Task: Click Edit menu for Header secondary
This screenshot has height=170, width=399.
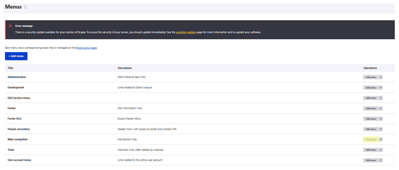Action: [x=371, y=129]
